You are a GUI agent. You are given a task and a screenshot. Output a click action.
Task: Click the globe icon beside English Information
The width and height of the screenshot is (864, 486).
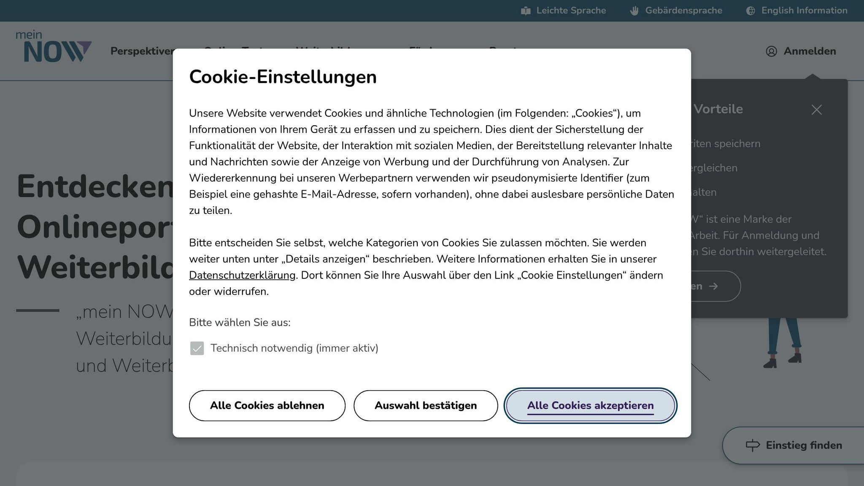pos(751,11)
